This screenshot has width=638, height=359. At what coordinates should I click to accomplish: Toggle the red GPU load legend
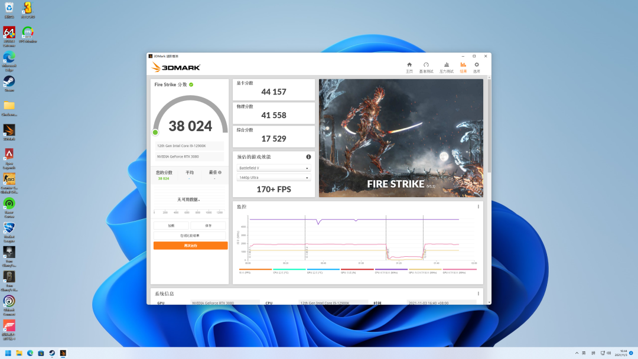click(357, 271)
